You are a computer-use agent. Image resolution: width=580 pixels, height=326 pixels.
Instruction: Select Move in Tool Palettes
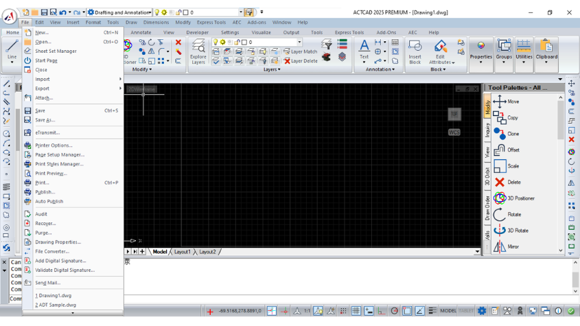tap(506, 102)
